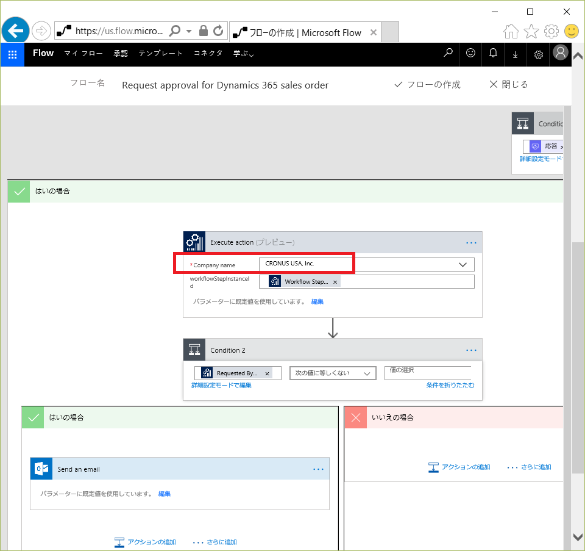The width and height of the screenshot is (585, 551).
Task: Click the Condition 2 header icon
Action: click(194, 350)
